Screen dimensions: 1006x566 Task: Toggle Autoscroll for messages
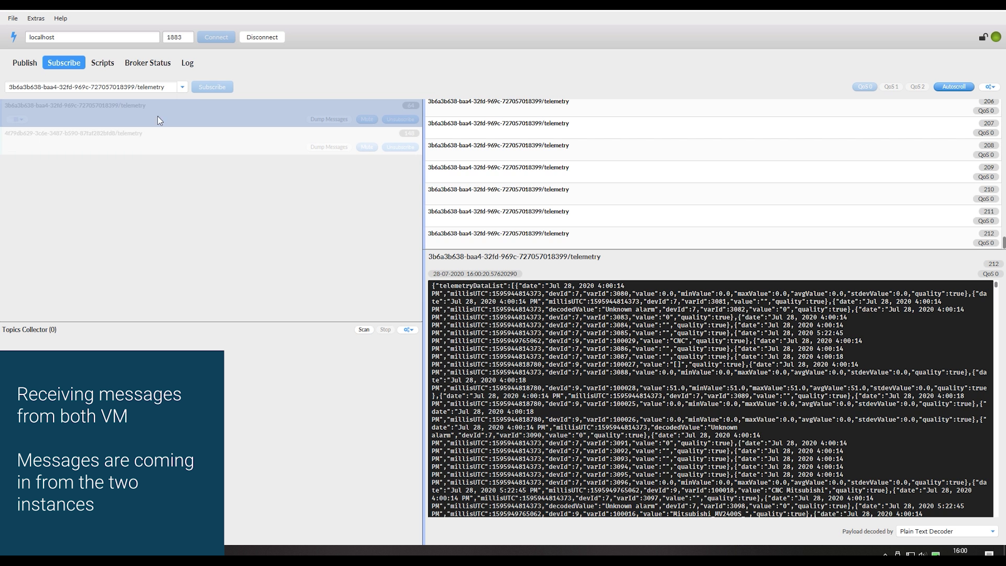(x=954, y=87)
